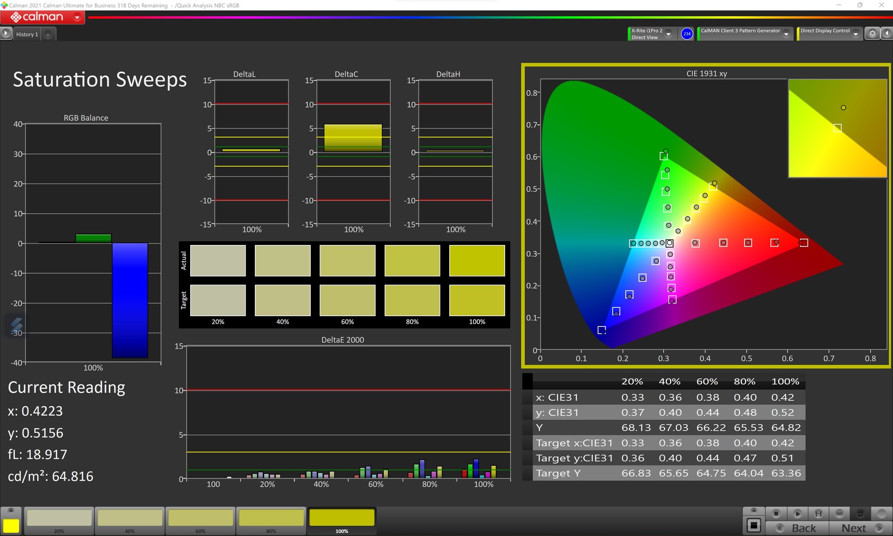Select the 20% saturation swatch
This screenshot has height=536, width=893.
59,519
